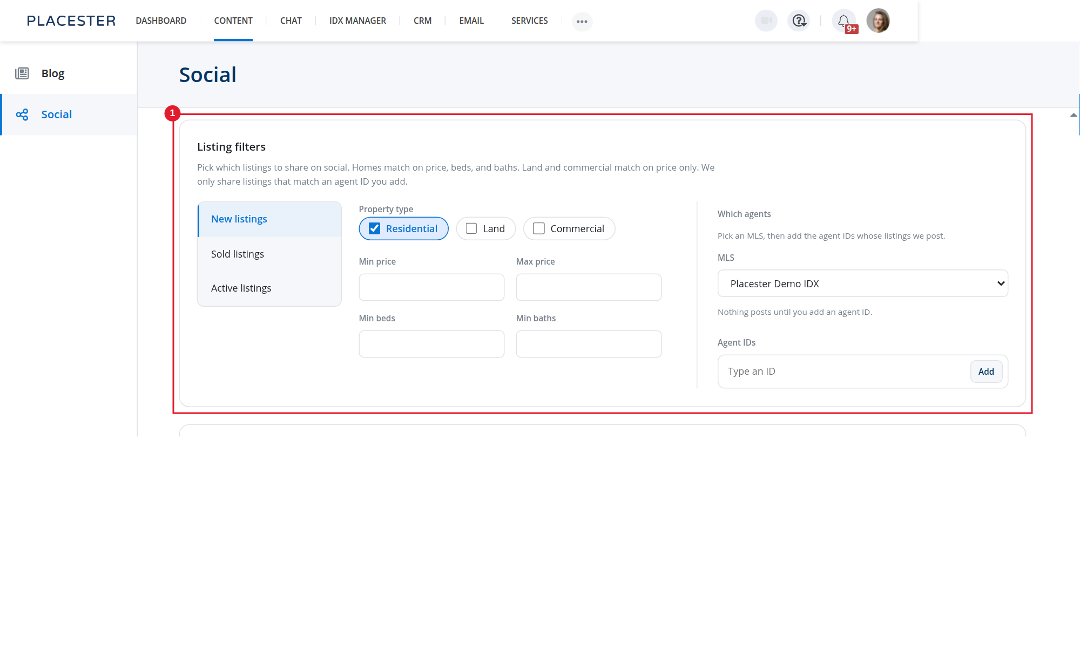This screenshot has height=648, width=1080.
Task: Click the Blog newspaper icon
Action: coord(22,73)
